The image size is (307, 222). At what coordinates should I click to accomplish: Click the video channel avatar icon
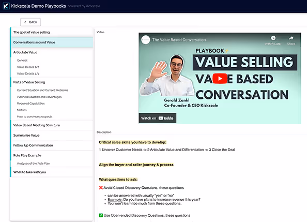click(146, 40)
